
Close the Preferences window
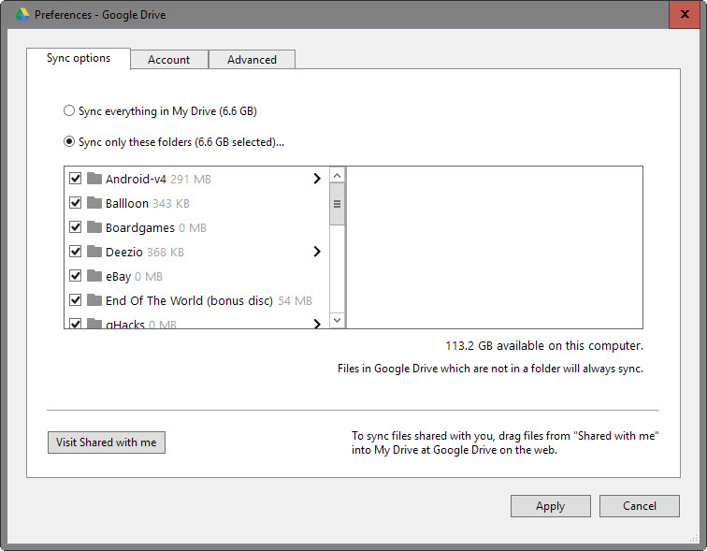click(x=685, y=14)
